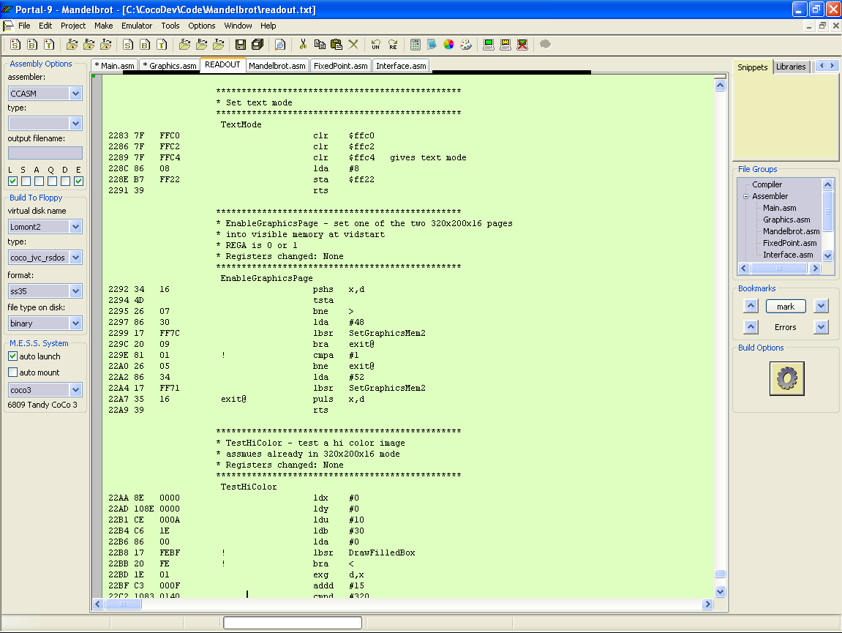This screenshot has width=842, height=633.
Task: Click the status bar text field
Action: point(293,623)
